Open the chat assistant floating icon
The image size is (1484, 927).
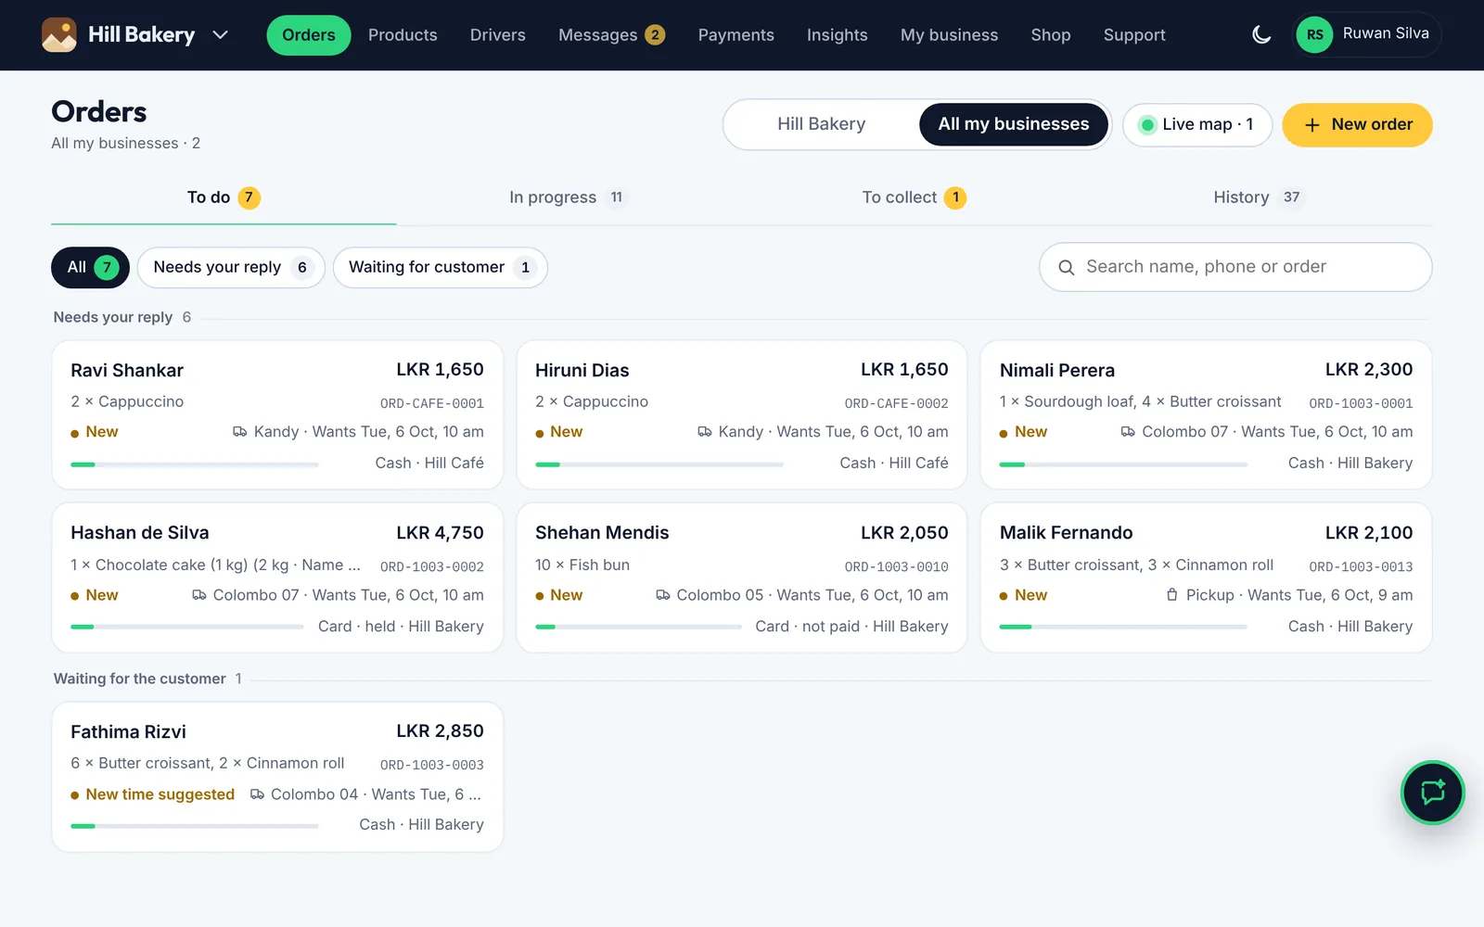click(1433, 793)
